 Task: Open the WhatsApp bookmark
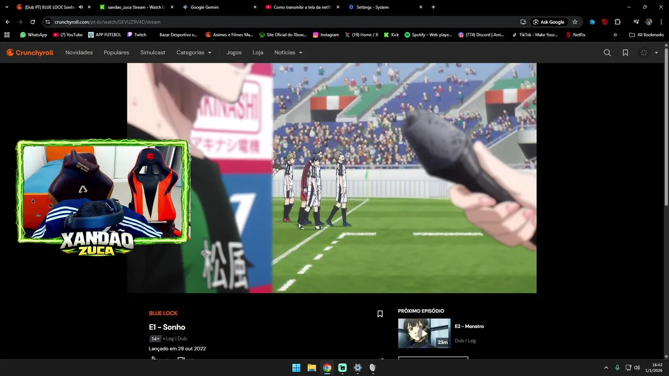(x=33, y=35)
